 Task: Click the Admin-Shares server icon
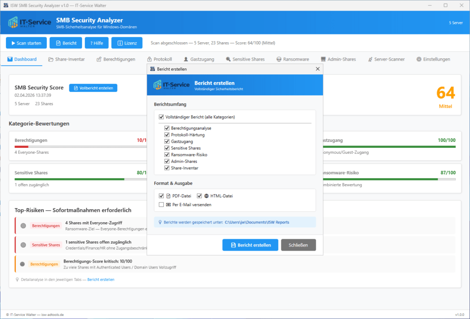click(323, 59)
